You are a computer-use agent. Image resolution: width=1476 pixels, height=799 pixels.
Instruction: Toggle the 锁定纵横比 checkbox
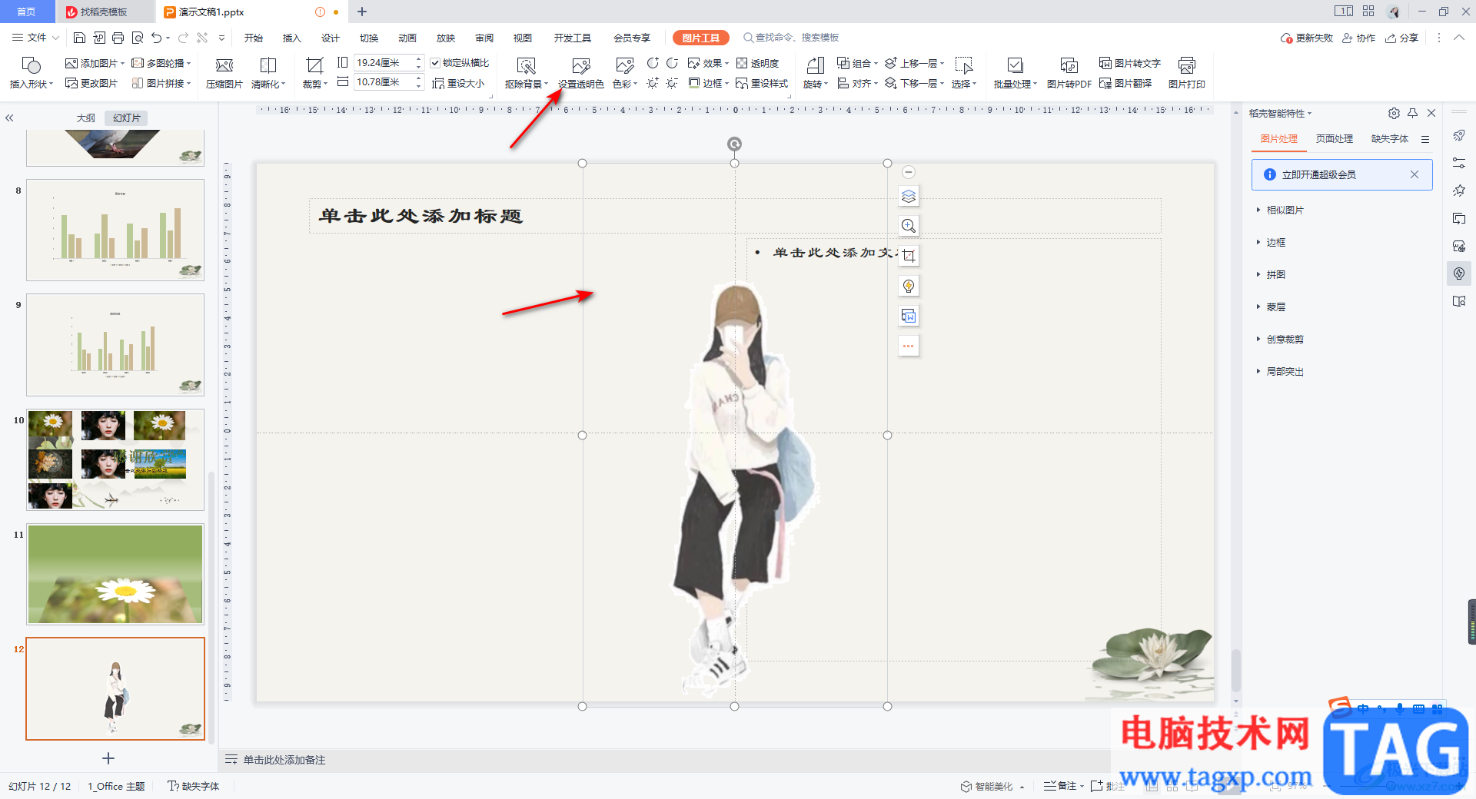pyautogui.click(x=436, y=63)
